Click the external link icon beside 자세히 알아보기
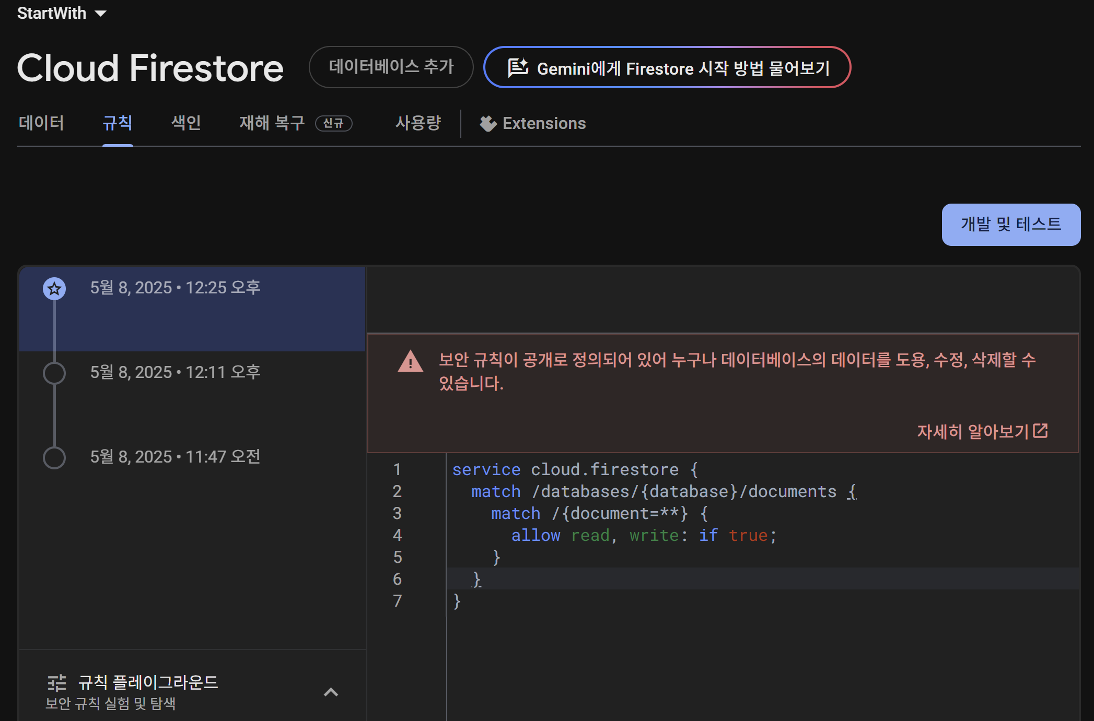 point(1041,431)
